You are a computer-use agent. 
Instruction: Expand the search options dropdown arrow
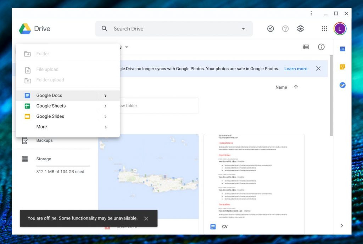(244, 29)
